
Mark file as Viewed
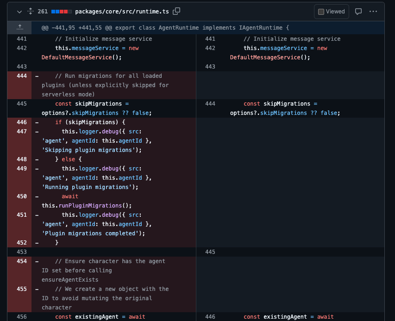[x=332, y=12]
